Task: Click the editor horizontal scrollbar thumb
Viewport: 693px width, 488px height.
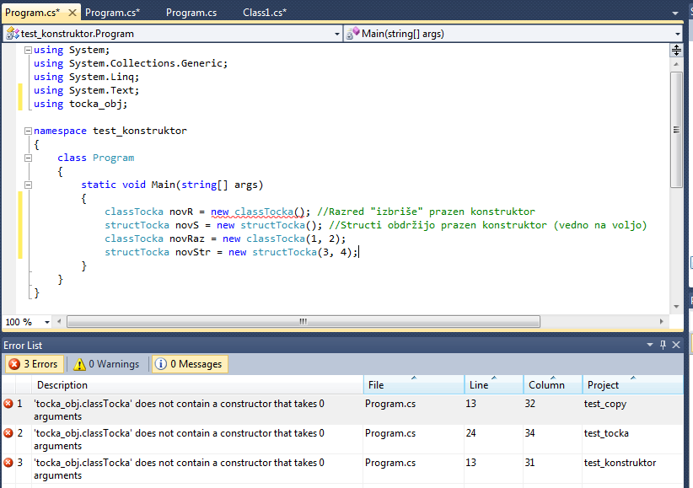Action: tap(302, 322)
